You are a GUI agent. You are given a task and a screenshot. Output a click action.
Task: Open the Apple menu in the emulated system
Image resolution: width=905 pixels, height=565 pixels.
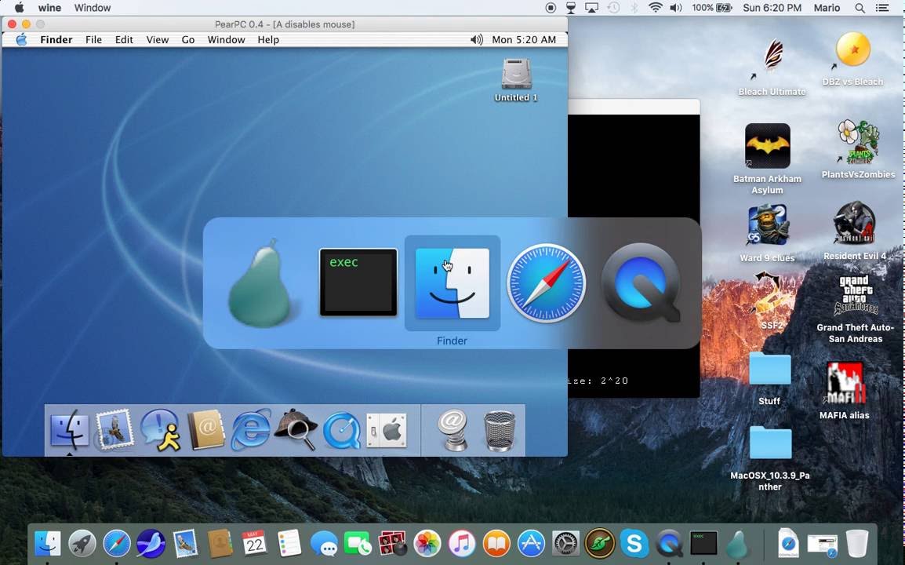[21, 39]
